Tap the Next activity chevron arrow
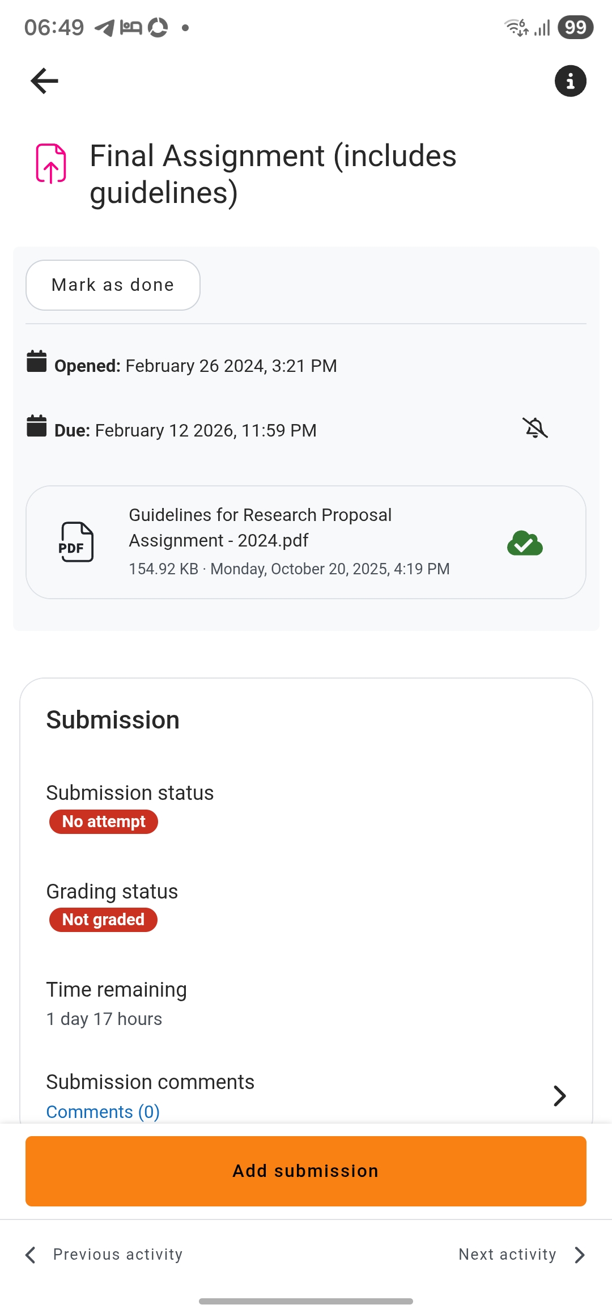 click(579, 1255)
